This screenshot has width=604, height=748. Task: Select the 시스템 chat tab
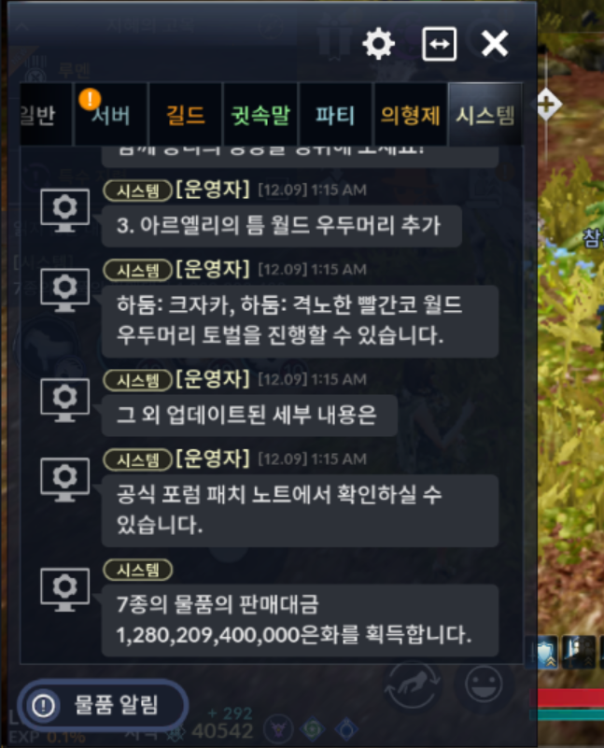point(485,115)
